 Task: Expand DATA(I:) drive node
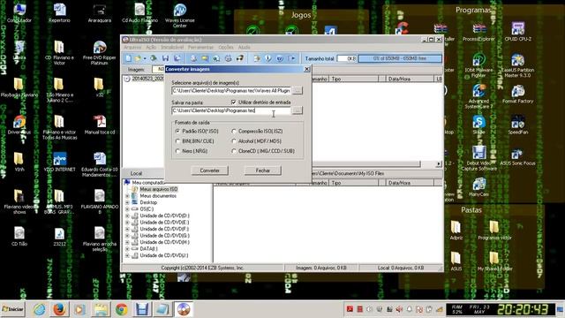click(127, 249)
